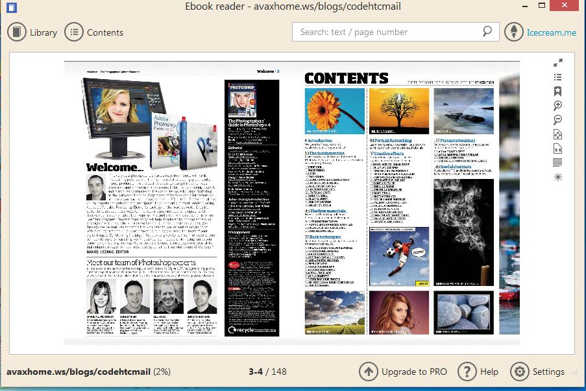Open the Contents label
The width and height of the screenshot is (586, 391).
point(105,33)
